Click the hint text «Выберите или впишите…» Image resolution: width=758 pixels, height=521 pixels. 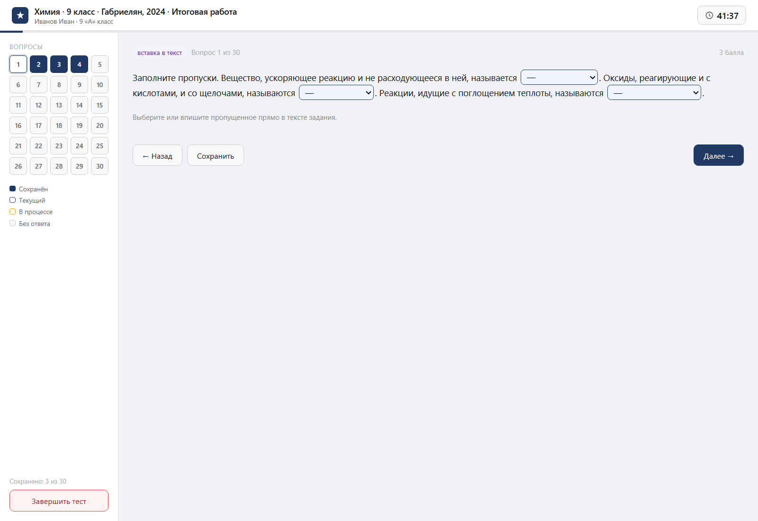[235, 117]
